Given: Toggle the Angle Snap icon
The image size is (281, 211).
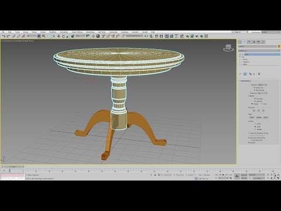Looking at the screenshot, I should click(108, 36).
